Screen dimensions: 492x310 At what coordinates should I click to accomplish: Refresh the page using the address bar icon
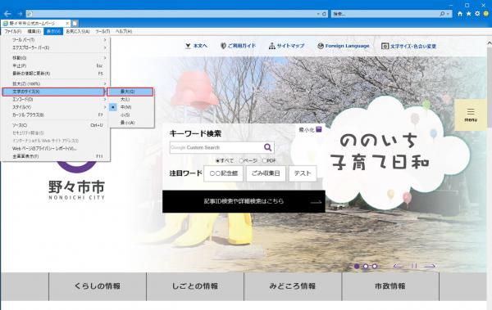click(325, 14)
